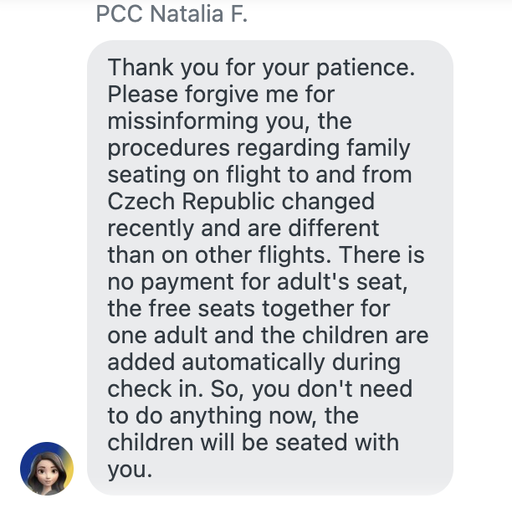Click the sender name PCC Natalia F.
This screenshot has height=524, width=512.
tap(172, 15)
